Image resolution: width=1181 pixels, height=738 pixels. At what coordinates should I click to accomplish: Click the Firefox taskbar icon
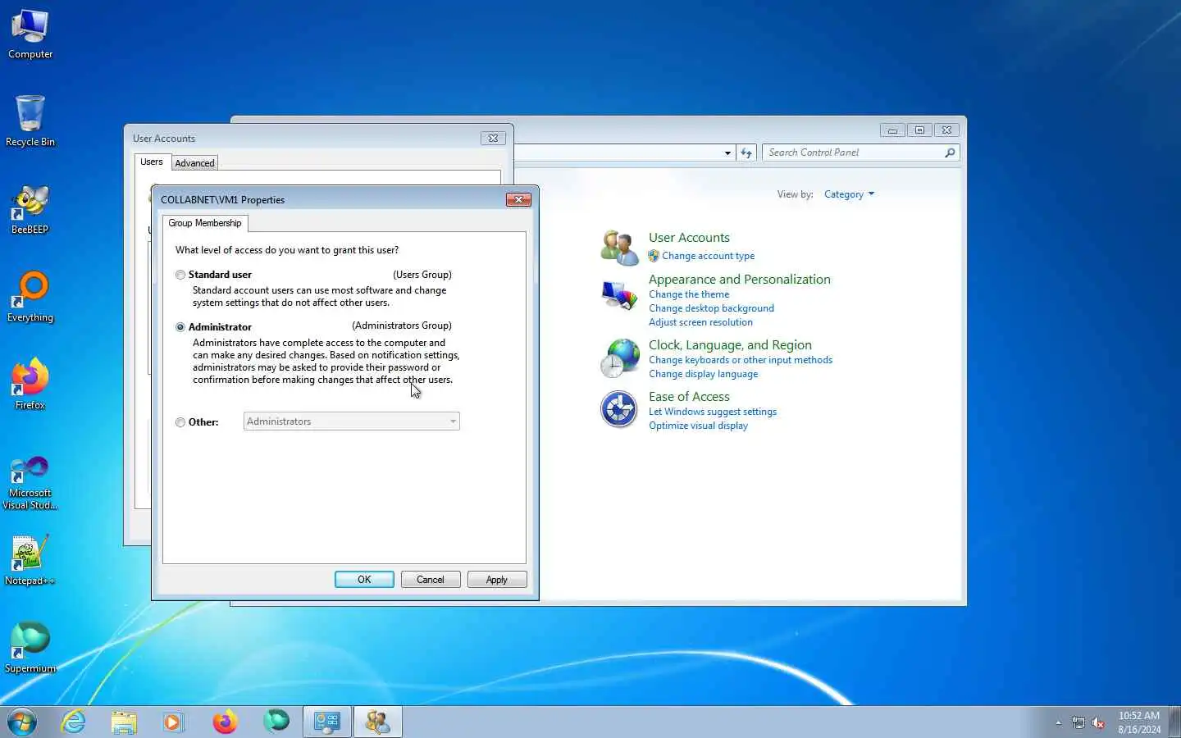click(x=225, y=722)
